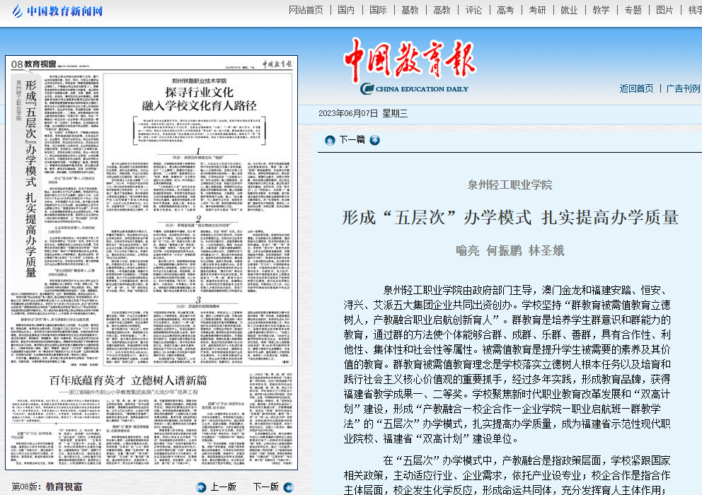Click the 广告刊例 link
The width and height of the screenshot is (702, 495).
click(x=683, y=88)
